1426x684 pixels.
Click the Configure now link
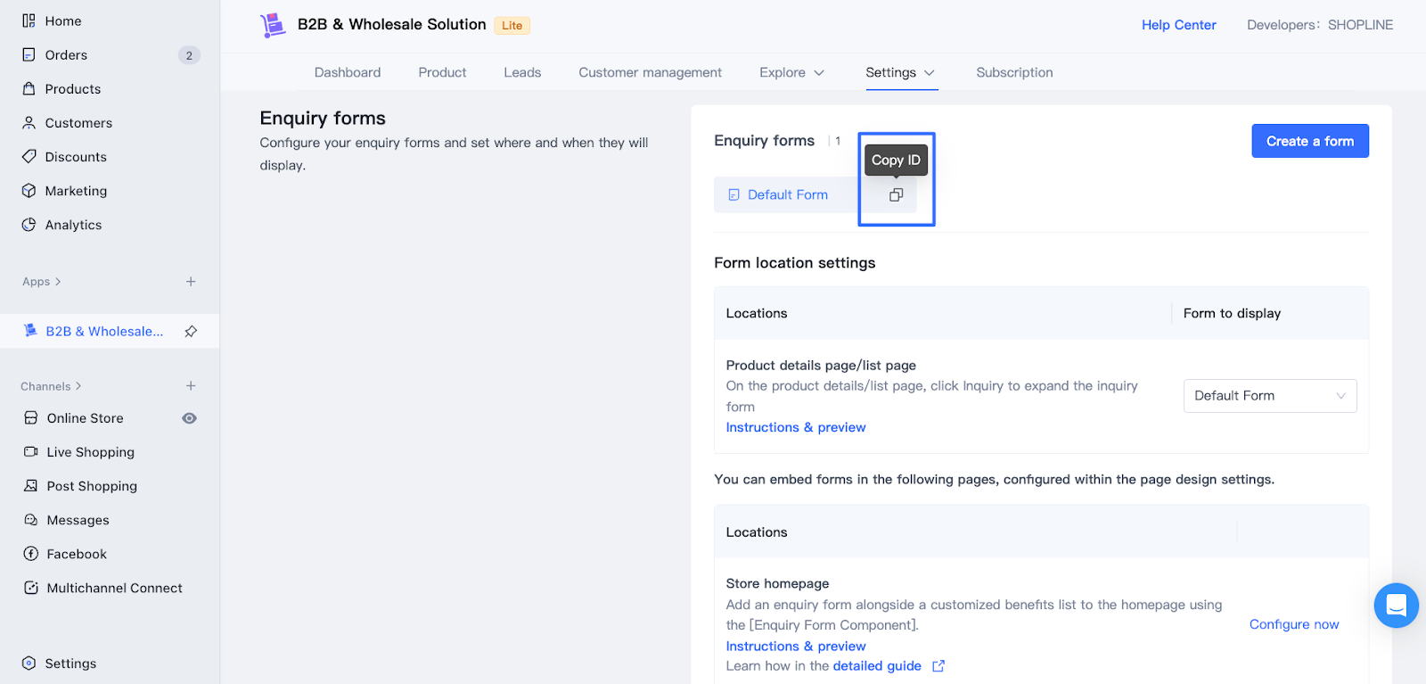1293,624
